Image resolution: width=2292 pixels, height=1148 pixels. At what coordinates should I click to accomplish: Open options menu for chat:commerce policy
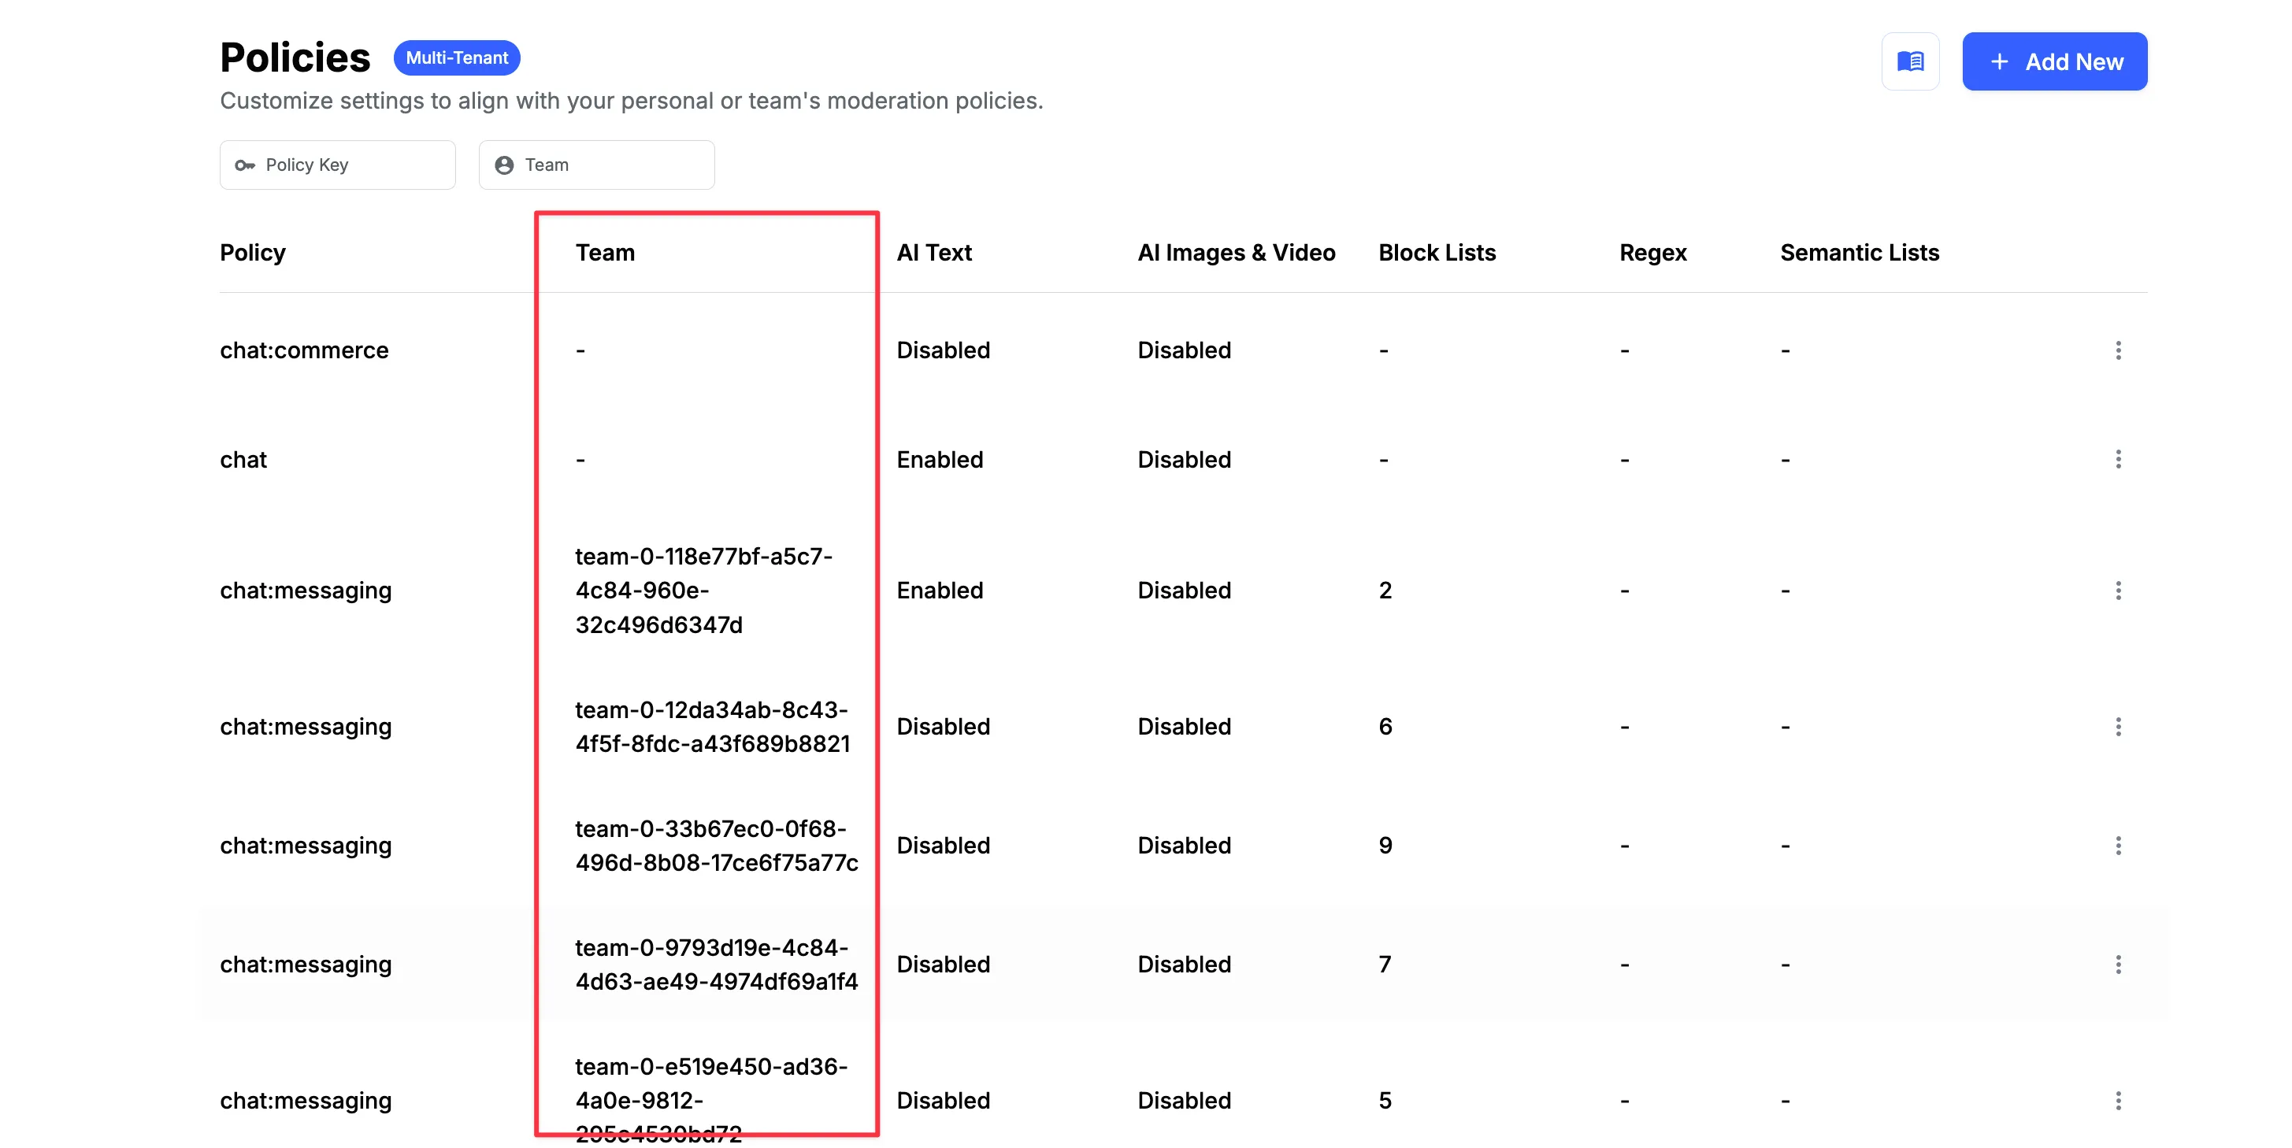(2120, 350)
